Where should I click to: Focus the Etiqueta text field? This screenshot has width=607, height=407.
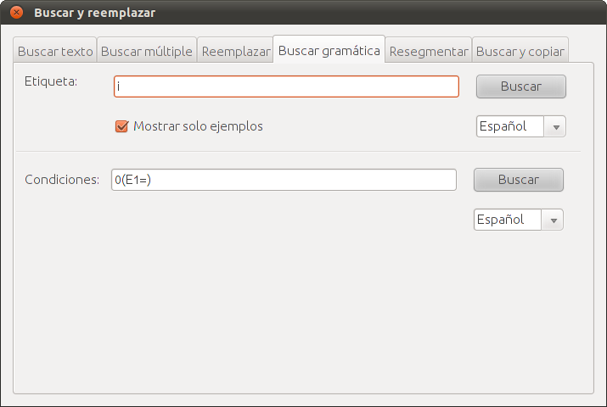click(x=286, y=86)
